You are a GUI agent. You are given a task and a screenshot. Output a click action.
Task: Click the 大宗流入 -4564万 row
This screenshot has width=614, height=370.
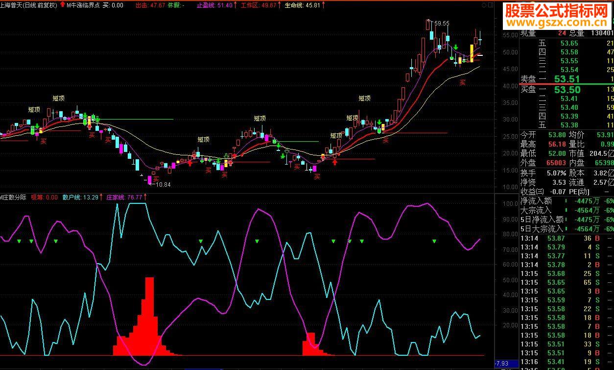pos(567,210)
